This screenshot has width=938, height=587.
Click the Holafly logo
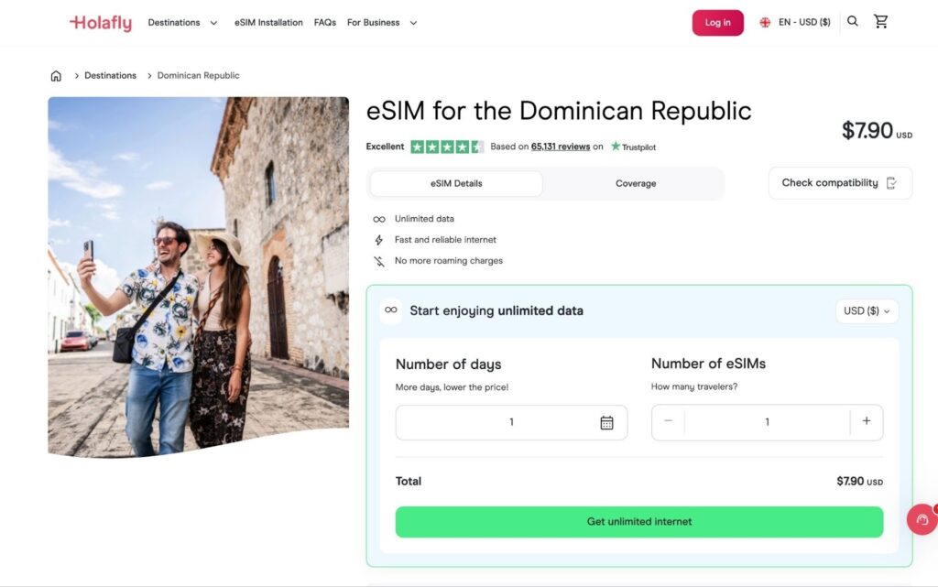coord(101,23)
